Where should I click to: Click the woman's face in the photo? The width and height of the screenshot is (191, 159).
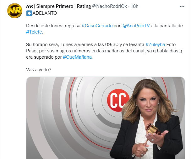click(149, 102)
